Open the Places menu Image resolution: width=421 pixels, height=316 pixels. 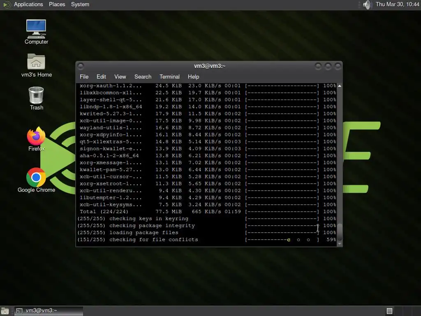(57, 4)
